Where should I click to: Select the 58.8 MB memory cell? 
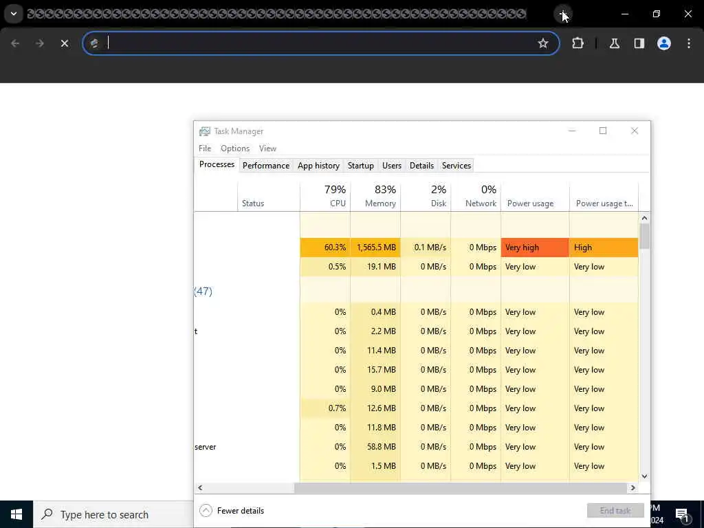(375, 447)
